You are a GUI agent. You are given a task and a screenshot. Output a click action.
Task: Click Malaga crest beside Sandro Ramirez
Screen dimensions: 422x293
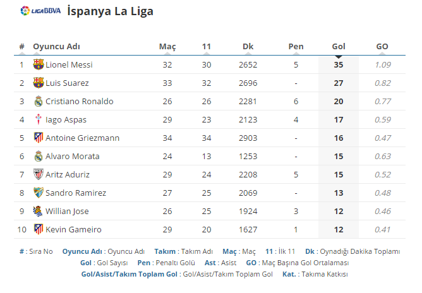tap(38, 193)
